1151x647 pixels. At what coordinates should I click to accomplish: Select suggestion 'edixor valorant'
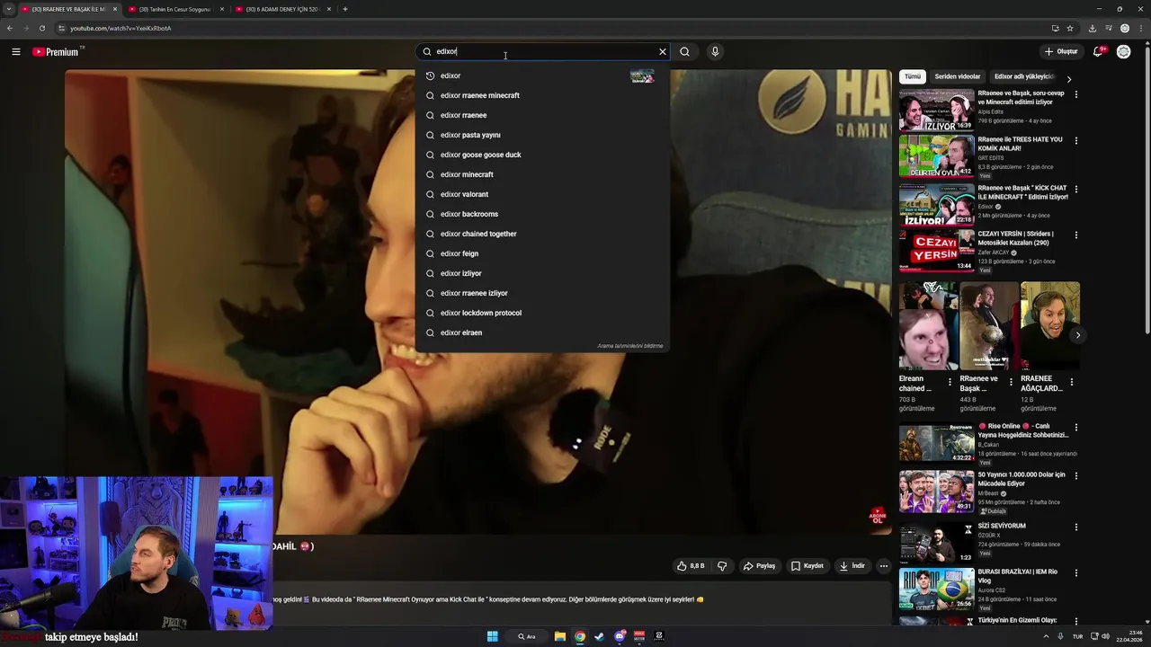click(x=542, y=194)
